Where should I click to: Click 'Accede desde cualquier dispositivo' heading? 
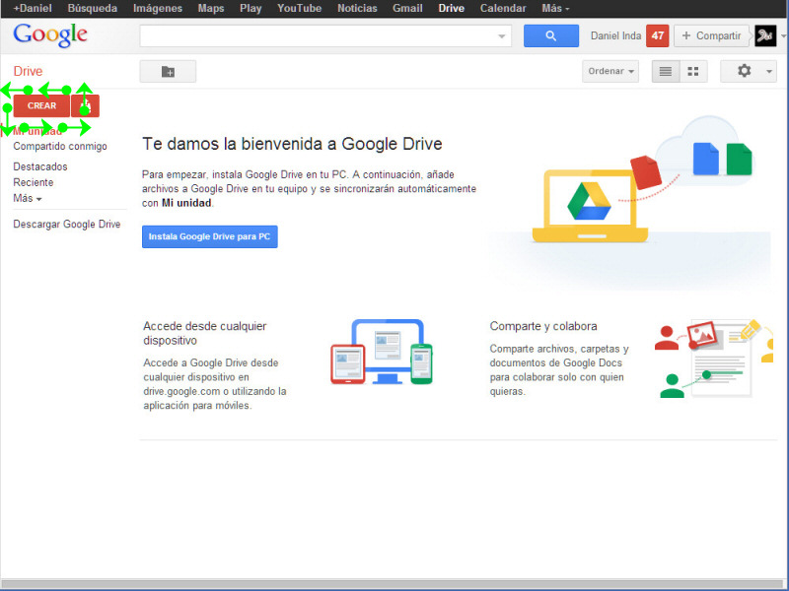point(205,333)
